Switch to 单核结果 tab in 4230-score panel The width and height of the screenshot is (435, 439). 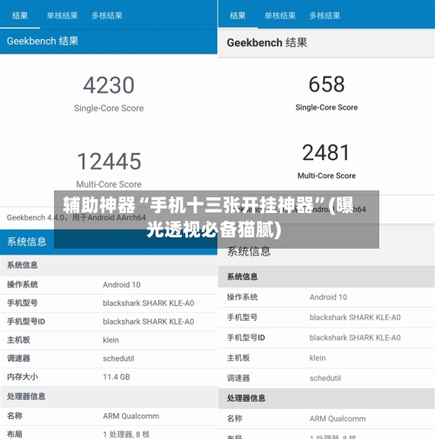click(62, 16)
